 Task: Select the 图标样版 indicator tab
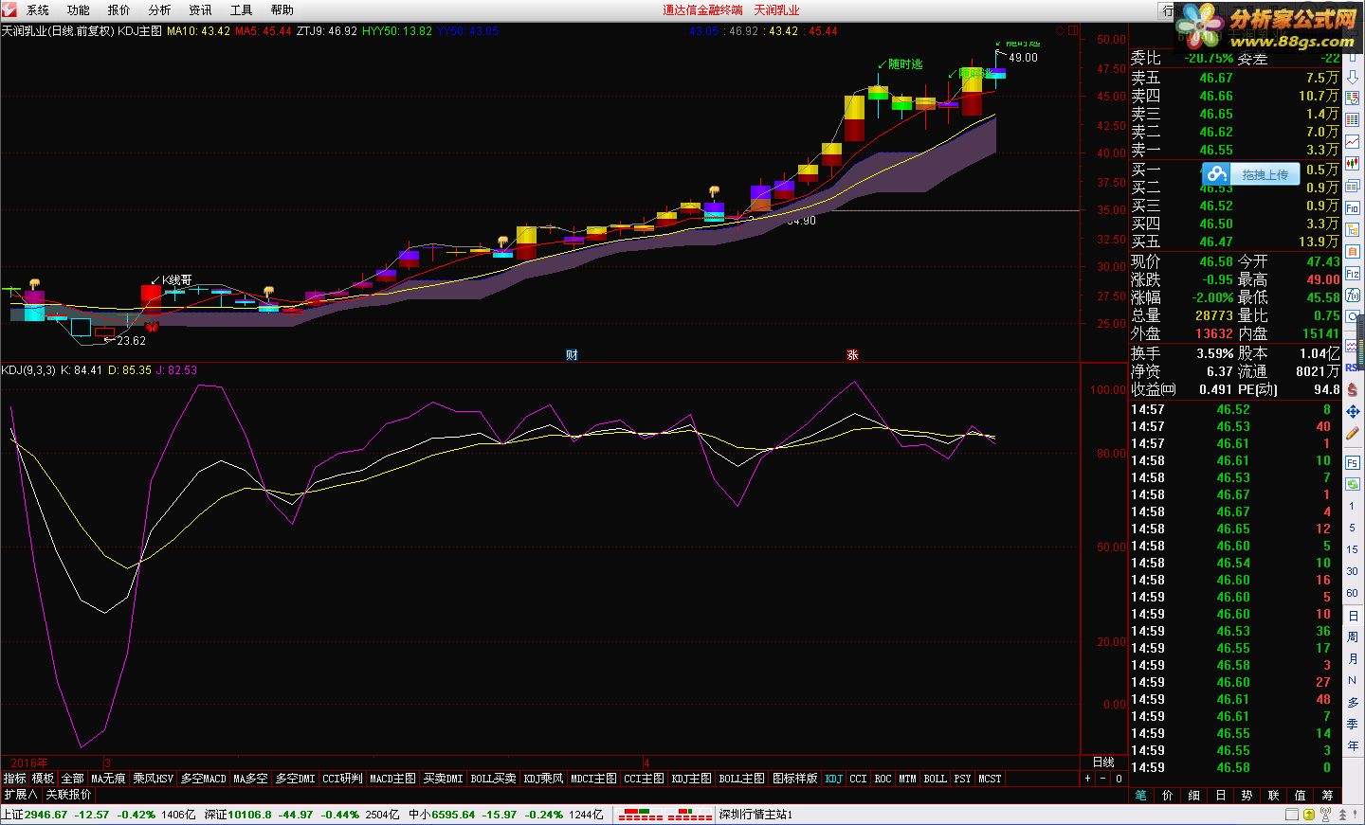click(794, 779)
